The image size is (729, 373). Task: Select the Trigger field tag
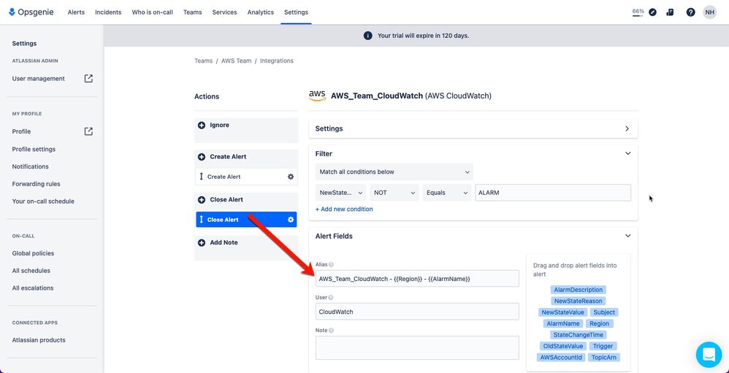[x=603, y=347]
